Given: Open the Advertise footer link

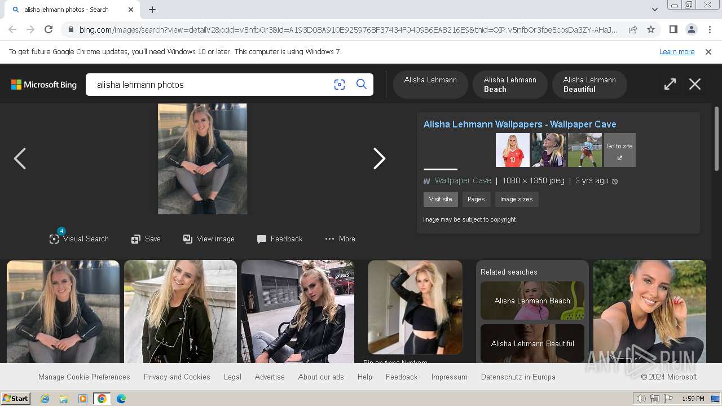Looking at the screenshot, I should [270, 377].
